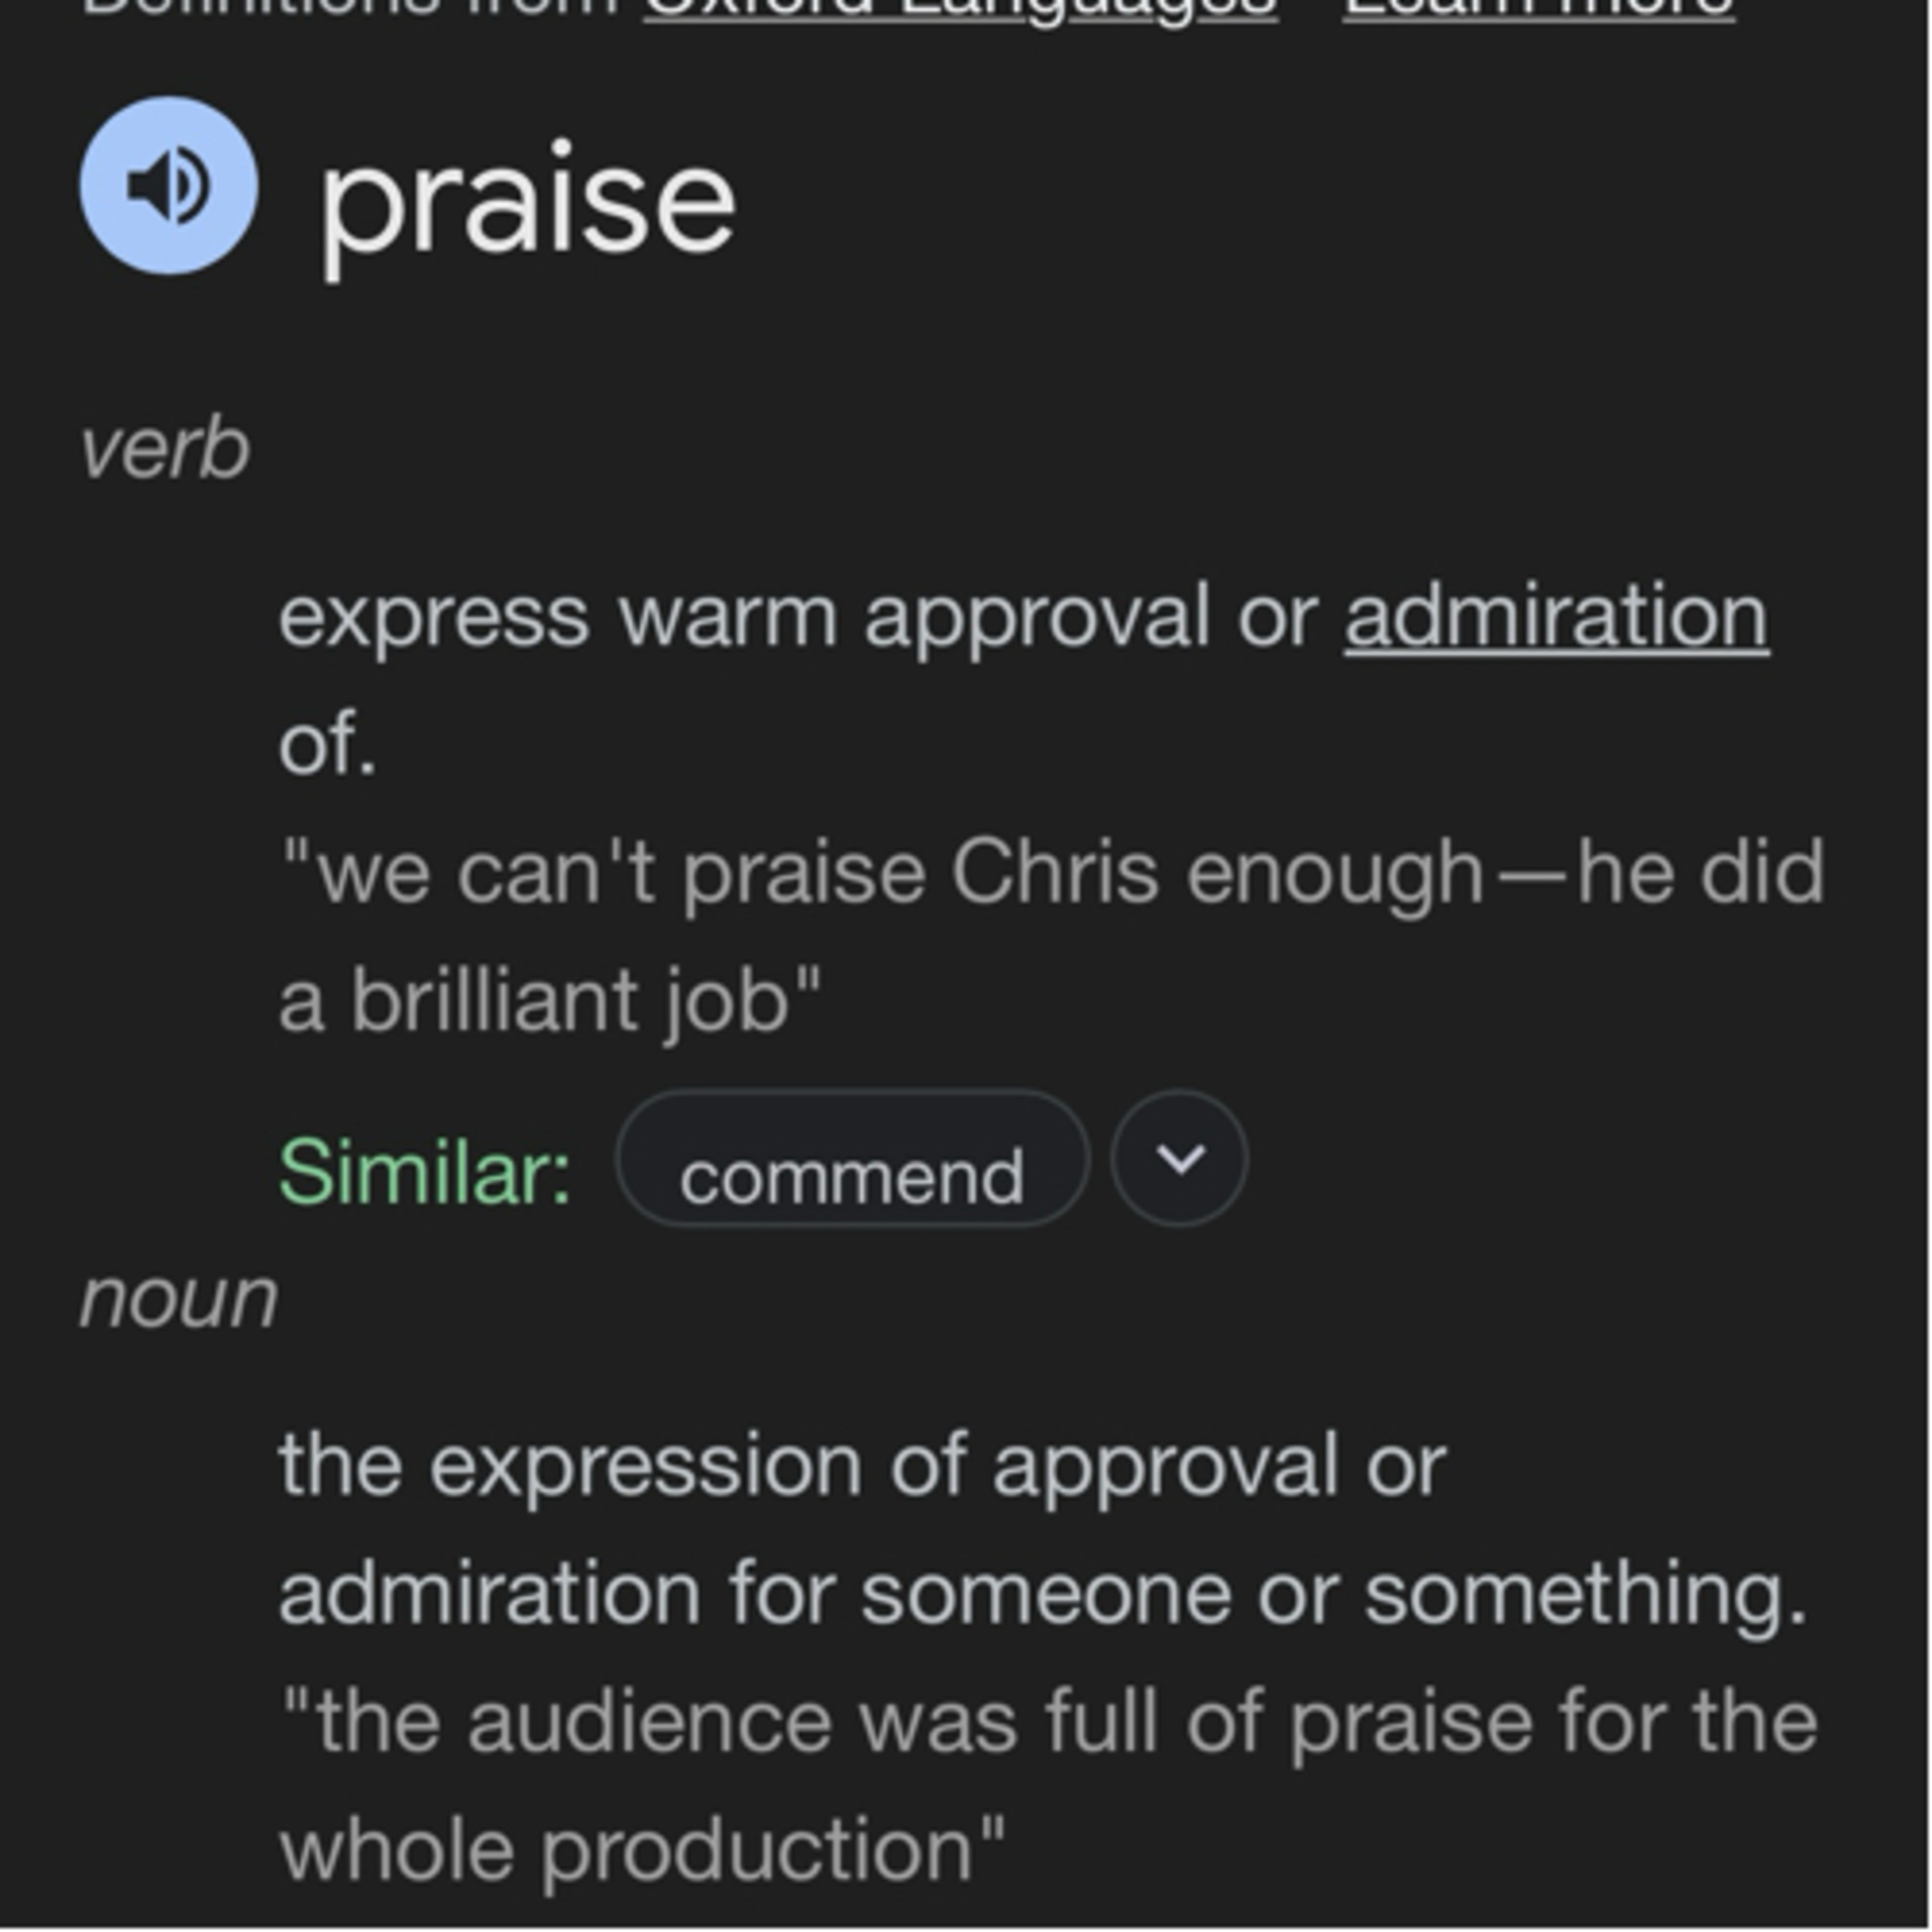Select the 'verb' part-of-speech label
Screen dimensions: 1932x1932
[x=164, y=450]
